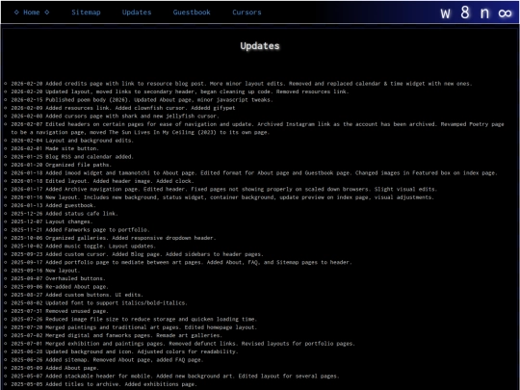Select entry 'Added custom buttons. UI edits.'

(x=77, y=295)
